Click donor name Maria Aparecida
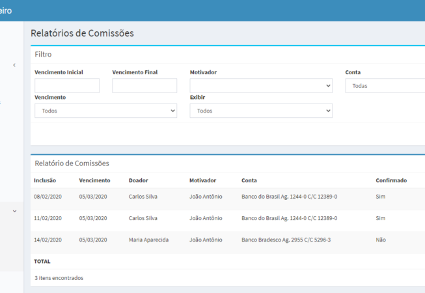This screenshot has height=293, width=425. pos(148,240)
